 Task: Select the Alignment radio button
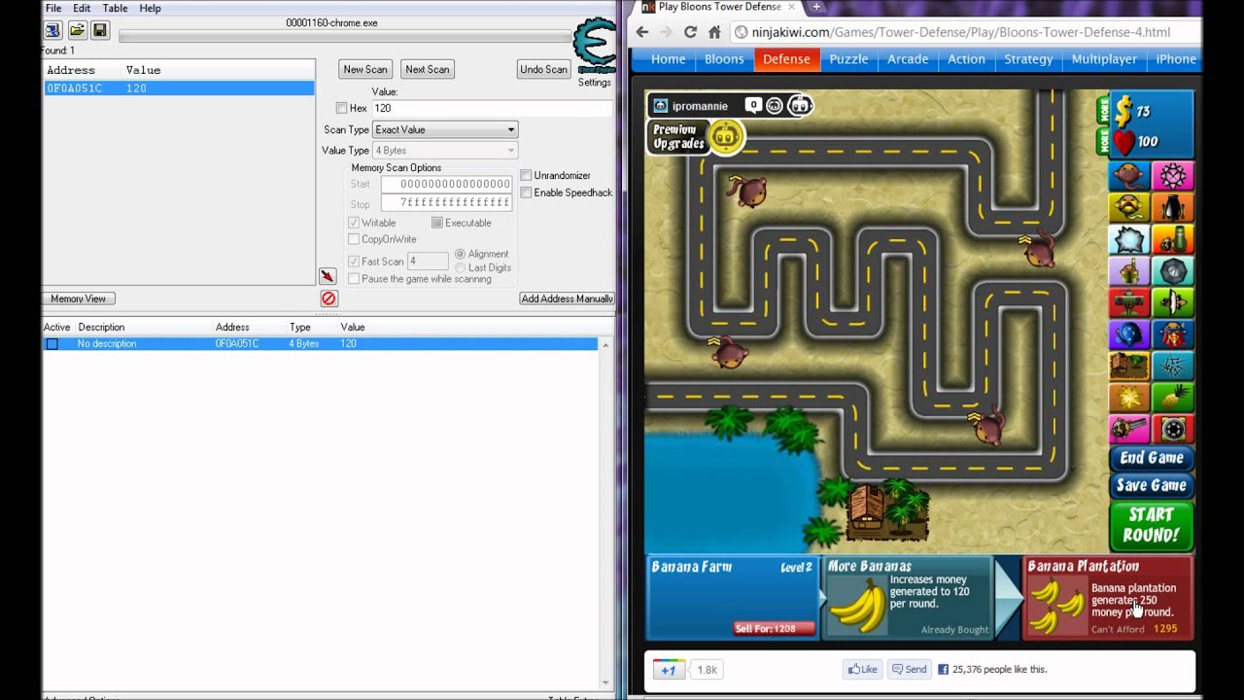point(461,254)
